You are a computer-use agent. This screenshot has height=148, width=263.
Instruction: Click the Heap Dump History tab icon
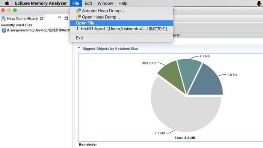tap(3, 19)
